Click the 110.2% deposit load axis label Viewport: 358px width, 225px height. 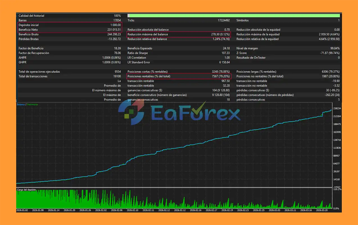point(337,189)
